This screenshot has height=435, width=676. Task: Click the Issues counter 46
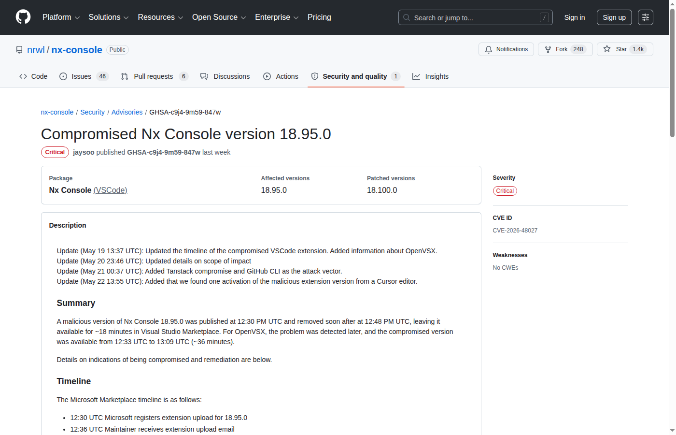point(102,76)
